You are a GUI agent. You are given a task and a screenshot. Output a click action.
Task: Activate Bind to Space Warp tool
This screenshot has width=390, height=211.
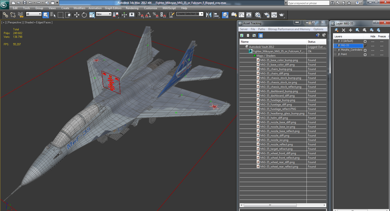[x=20, y=15]
